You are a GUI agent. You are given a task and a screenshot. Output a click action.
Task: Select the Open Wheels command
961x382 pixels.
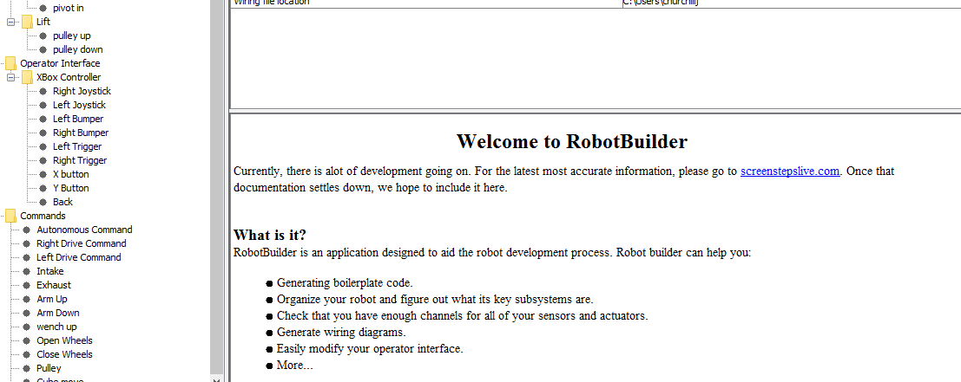[x=65, y=340]
